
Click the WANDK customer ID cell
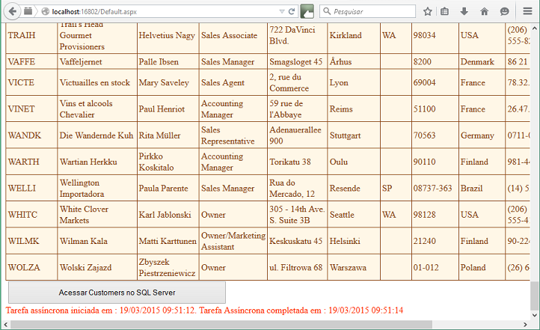coord(31,135)
